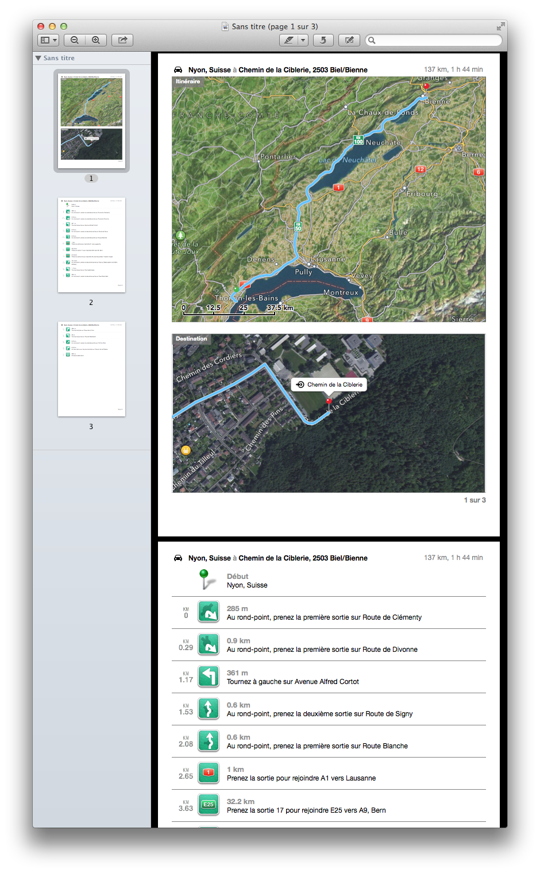The height and width of the screenshot is (873, 540).
Task: Open the Share button in toolbar
Action: point(122,40)
